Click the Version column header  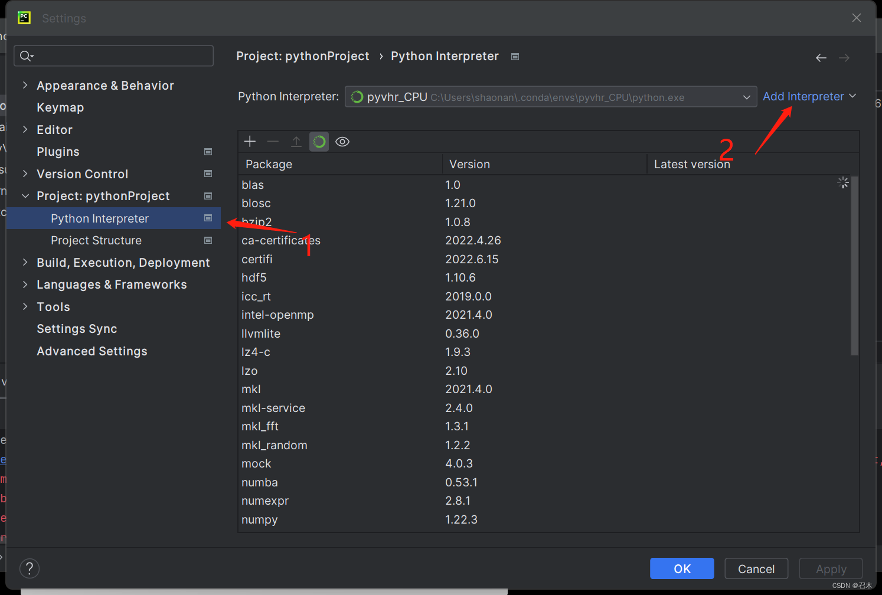pos(544,164)
